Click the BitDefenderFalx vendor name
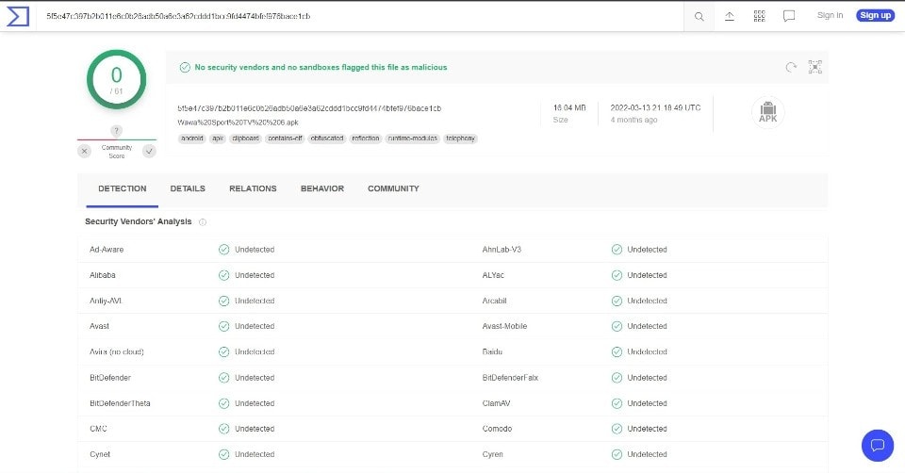 coord(510,378)
